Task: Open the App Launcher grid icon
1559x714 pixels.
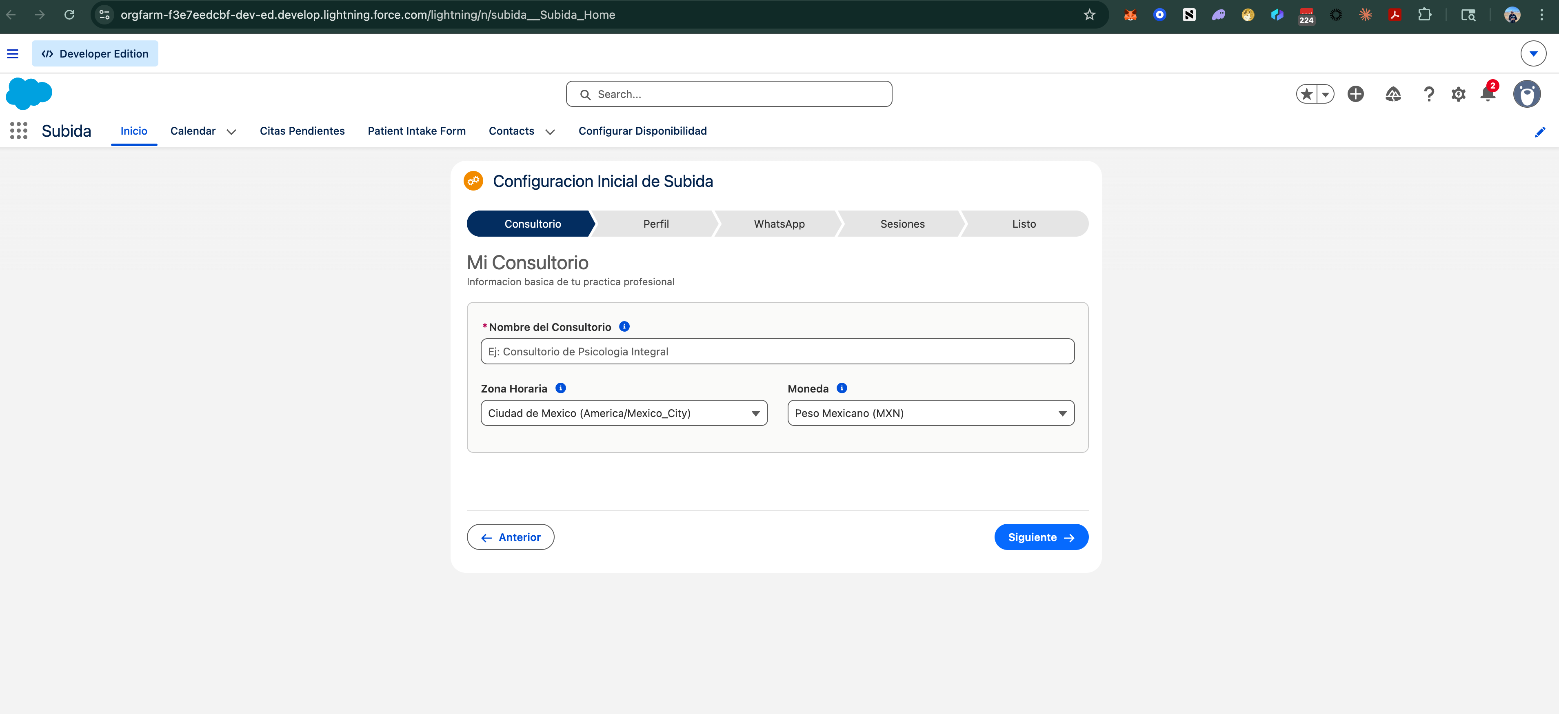Action: [19, 131]
